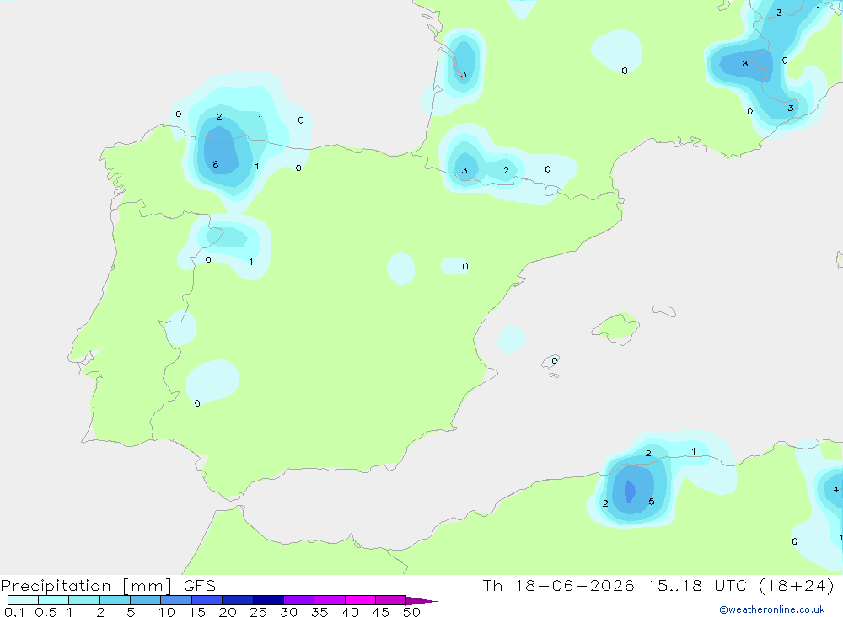Pick the 5–10 mm legend color box
Screen dimensions: 843x617
145,600
